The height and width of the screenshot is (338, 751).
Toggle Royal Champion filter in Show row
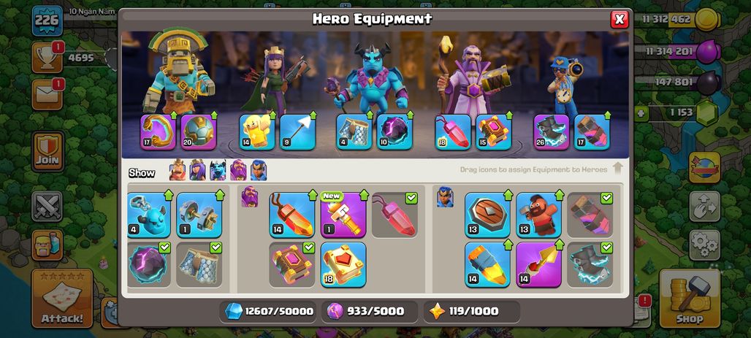pyautogui.click(x=258, y=170)
